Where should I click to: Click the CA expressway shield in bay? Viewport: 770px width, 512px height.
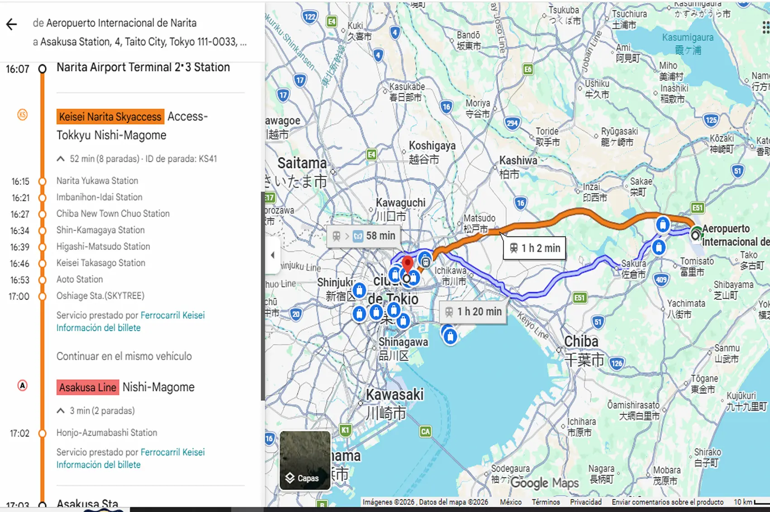(x=425, y=431)
